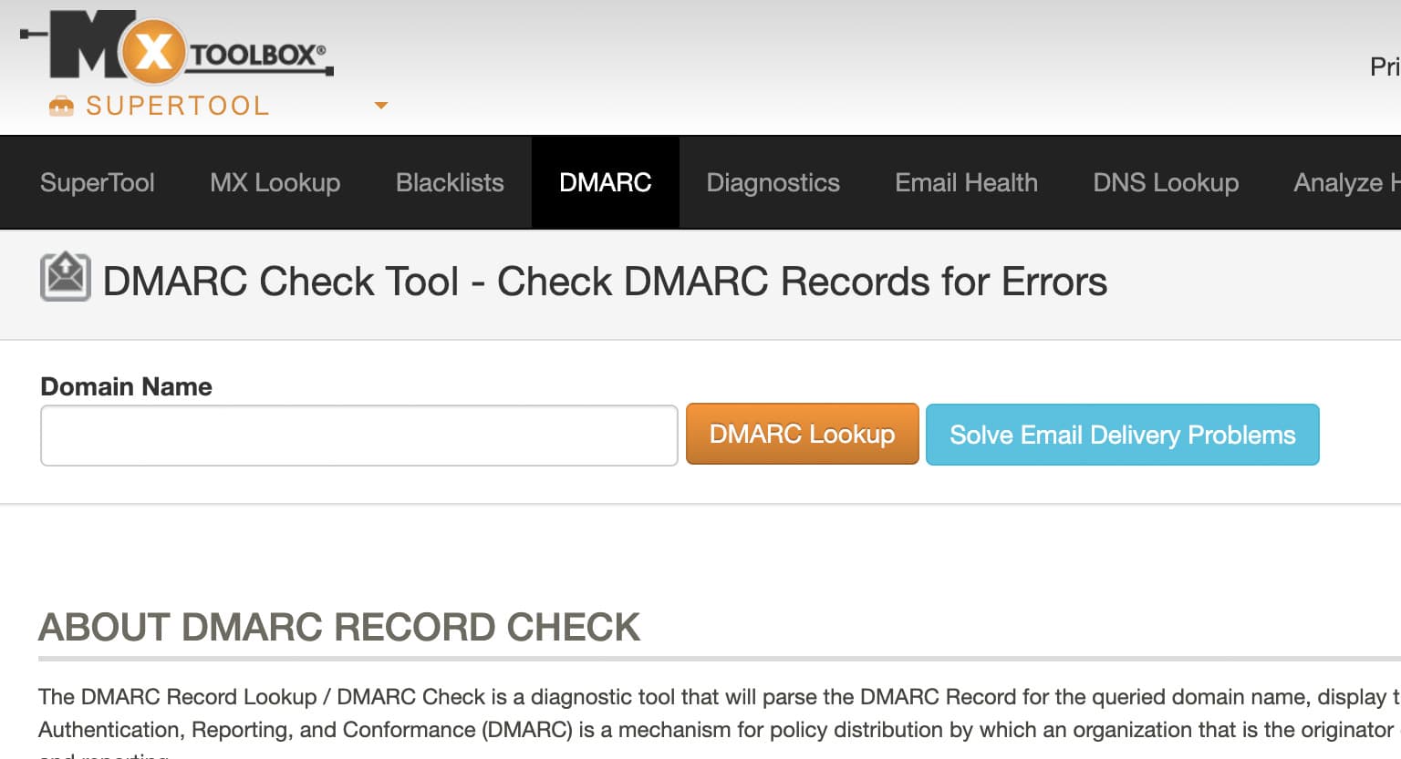This screenshot has height=759, width=1401.
Task: Open the SuperTool navigation tab
Action: pyautogui.click(x=98, y=182)
